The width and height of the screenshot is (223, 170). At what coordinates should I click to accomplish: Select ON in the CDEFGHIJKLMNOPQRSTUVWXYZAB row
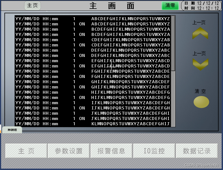[x=82, y=45]
